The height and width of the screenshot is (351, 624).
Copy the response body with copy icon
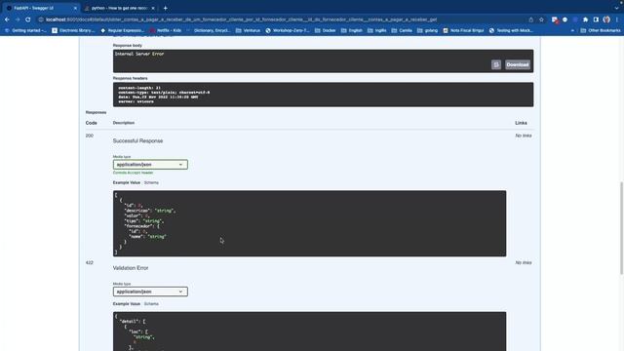click(x=496, y=64)
